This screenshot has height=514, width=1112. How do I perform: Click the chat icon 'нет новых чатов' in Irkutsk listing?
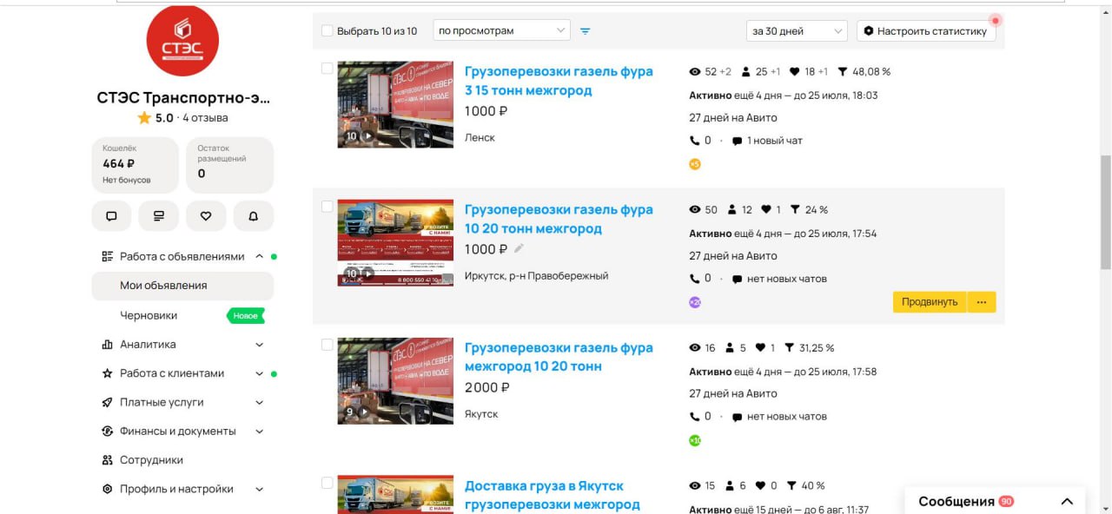[738, 279]
